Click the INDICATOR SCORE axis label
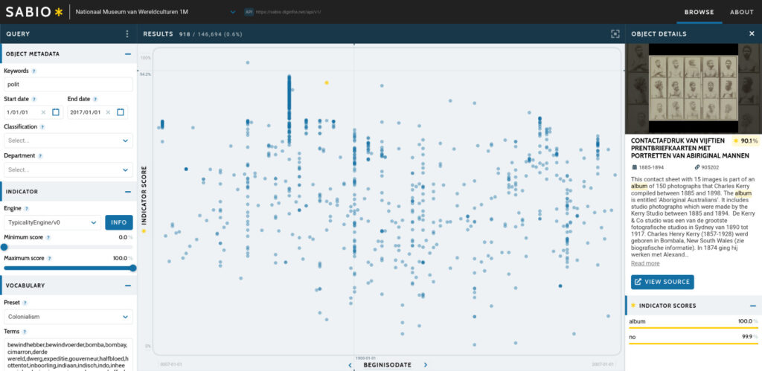 click(144, 196)
